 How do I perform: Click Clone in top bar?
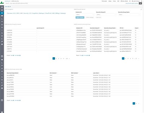(114, 1)
